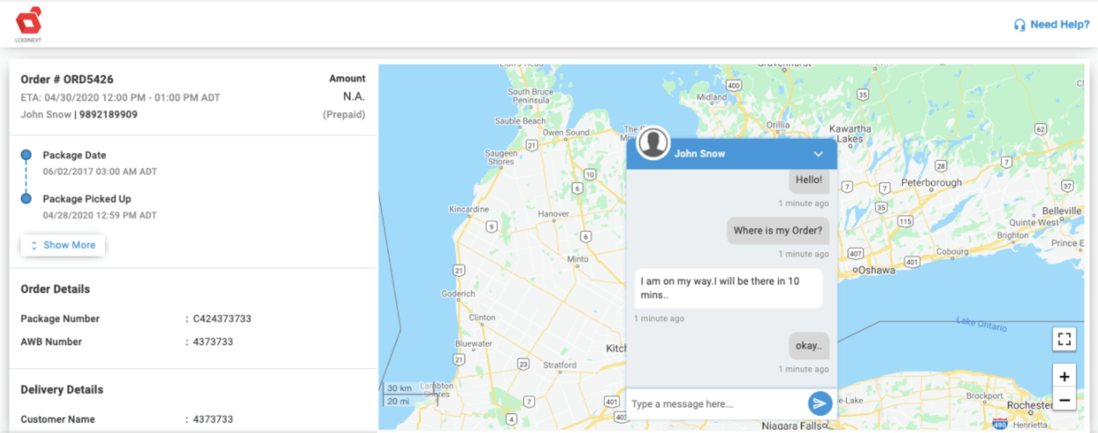Click the Package Picked Up marker
The height and width of the screenshot is (433, 1098).
pyautogui.click(x=26, y=199)
